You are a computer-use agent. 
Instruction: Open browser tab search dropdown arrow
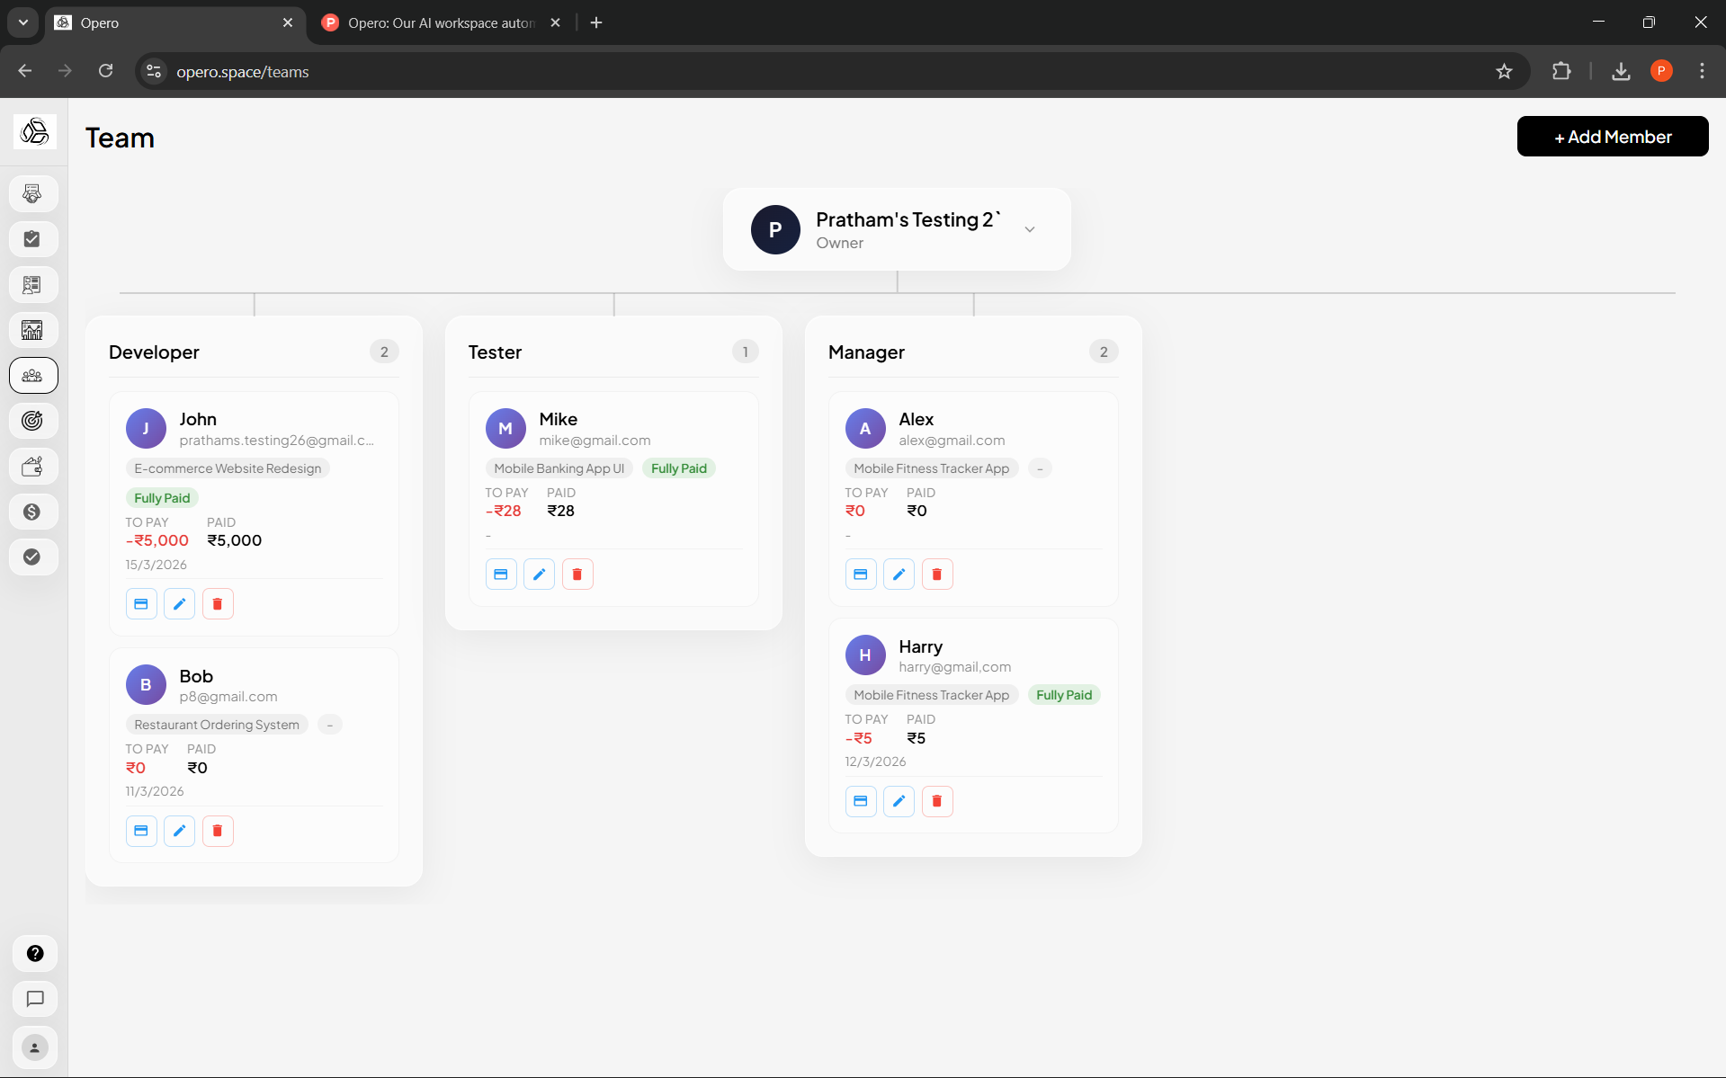coord(23,22)
